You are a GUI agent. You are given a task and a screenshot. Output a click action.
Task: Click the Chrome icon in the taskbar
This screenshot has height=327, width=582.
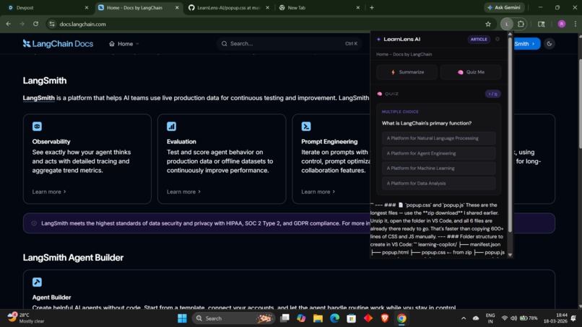point(401,318)
